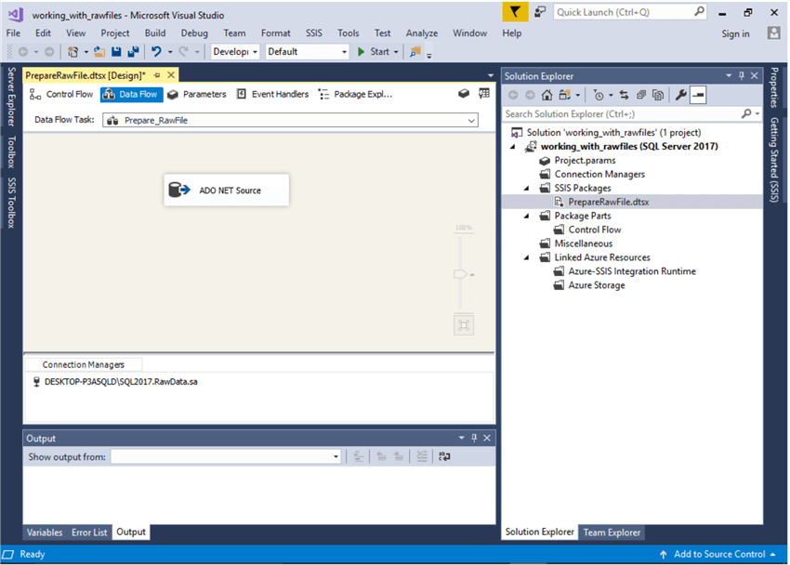The height and width of the screenshot is (565, 790).
Task: Click the designer zoom slider handle
Action: click(460, 274)
